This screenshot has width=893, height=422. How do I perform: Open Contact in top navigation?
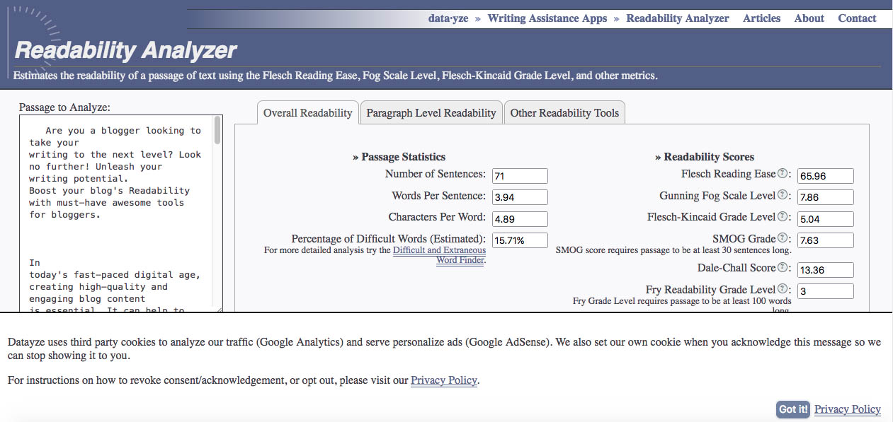pos(858,18)
